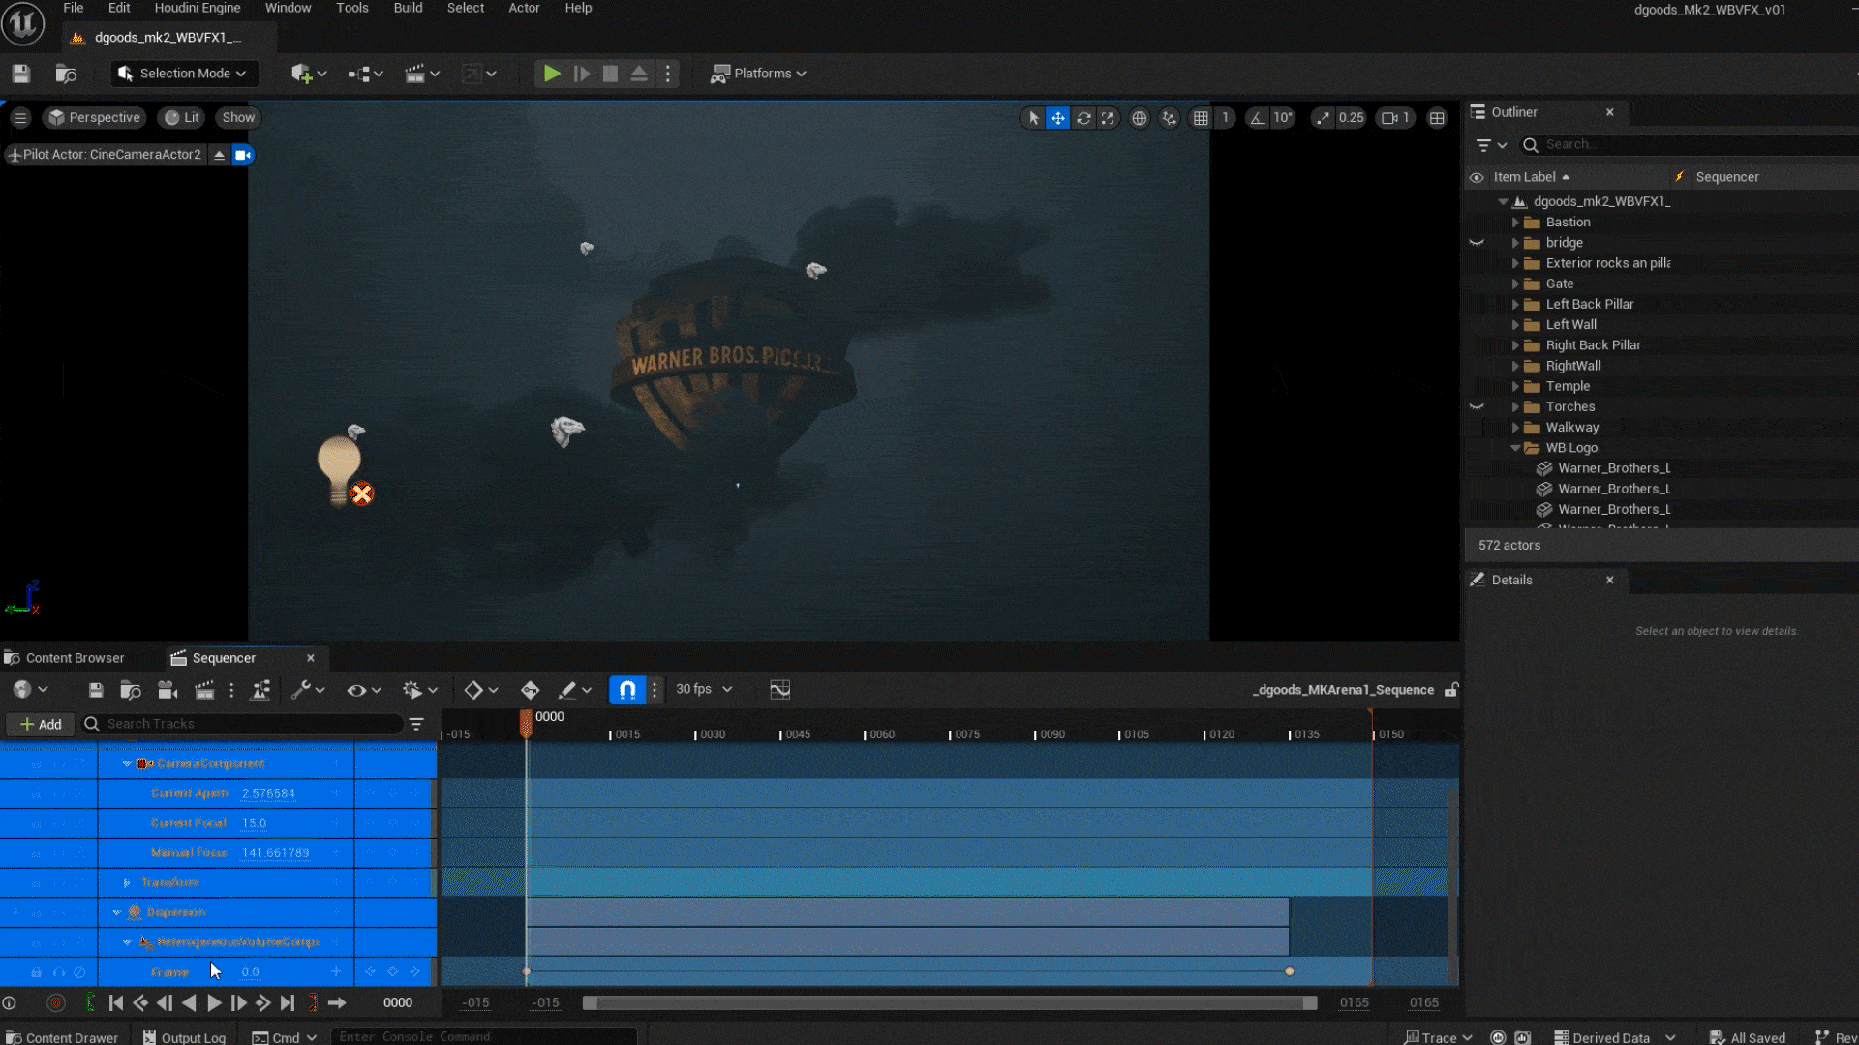The image size is (1859, 1045).
Task: Toggle the pilot camera view button
Action: pos(243,155)
